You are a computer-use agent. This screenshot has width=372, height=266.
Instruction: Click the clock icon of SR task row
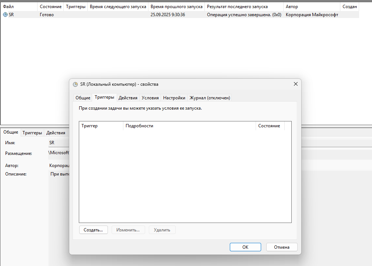[5, 15]
